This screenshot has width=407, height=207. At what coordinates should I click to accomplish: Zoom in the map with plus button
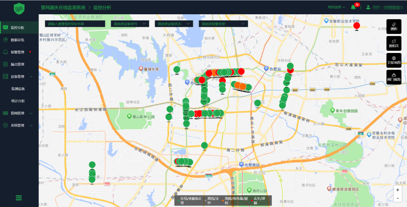click(398, 190)
